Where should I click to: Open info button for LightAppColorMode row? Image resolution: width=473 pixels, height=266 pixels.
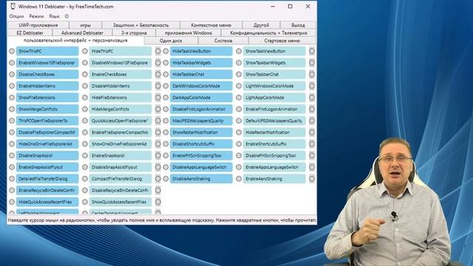[312, 98]
